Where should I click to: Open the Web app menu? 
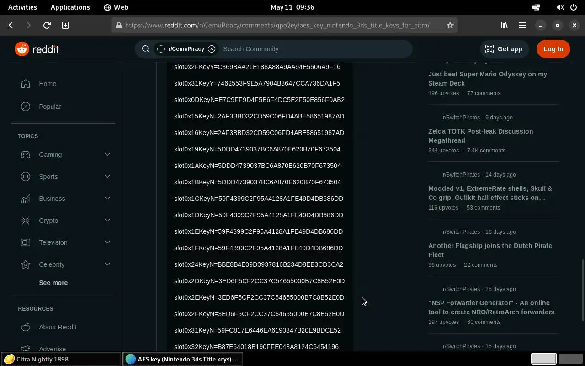point(116,7)
